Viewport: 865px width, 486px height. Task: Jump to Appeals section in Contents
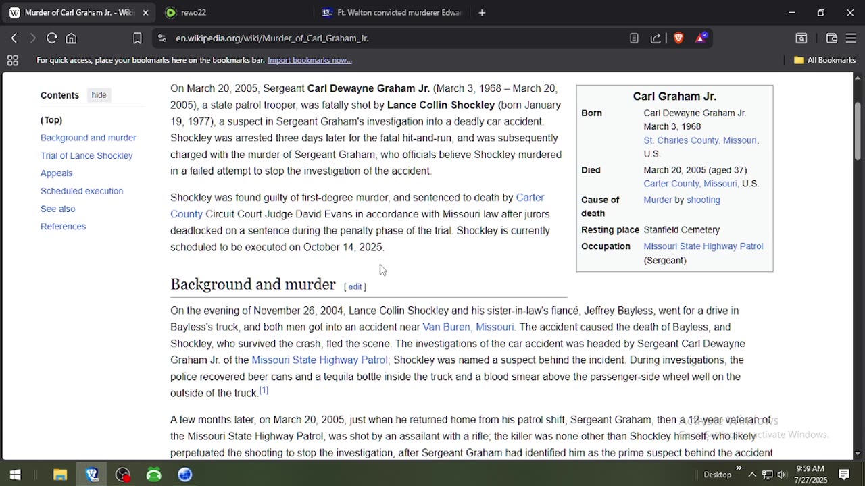tap(56, 173)
